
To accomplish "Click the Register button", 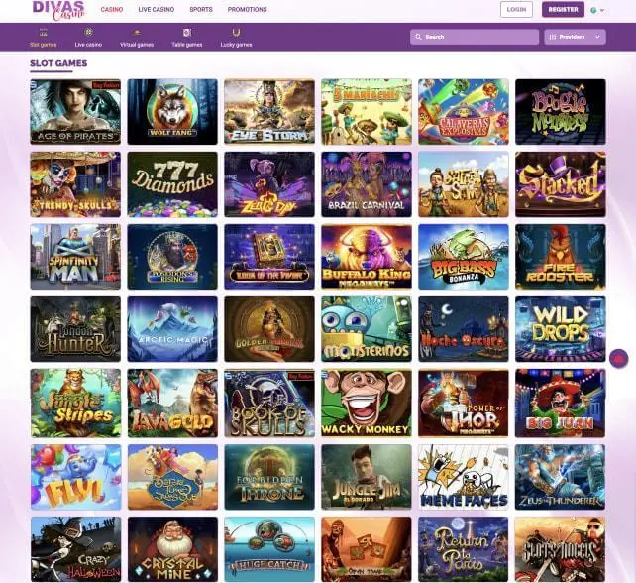I will click(x=563, y=9).
